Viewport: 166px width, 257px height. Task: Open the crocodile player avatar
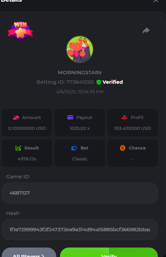[x=80, y=50]
